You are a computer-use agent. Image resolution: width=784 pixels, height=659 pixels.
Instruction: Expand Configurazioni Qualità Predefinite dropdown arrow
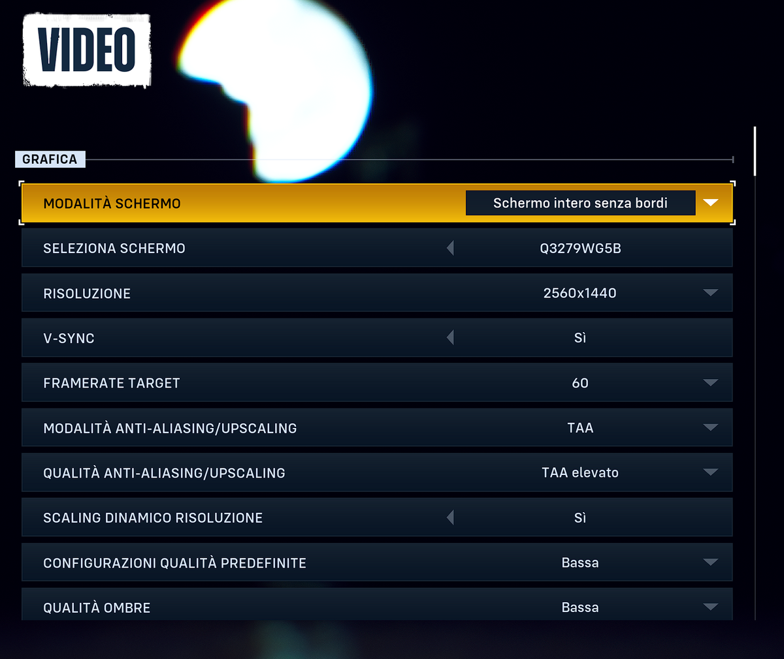tap(711, 562)
